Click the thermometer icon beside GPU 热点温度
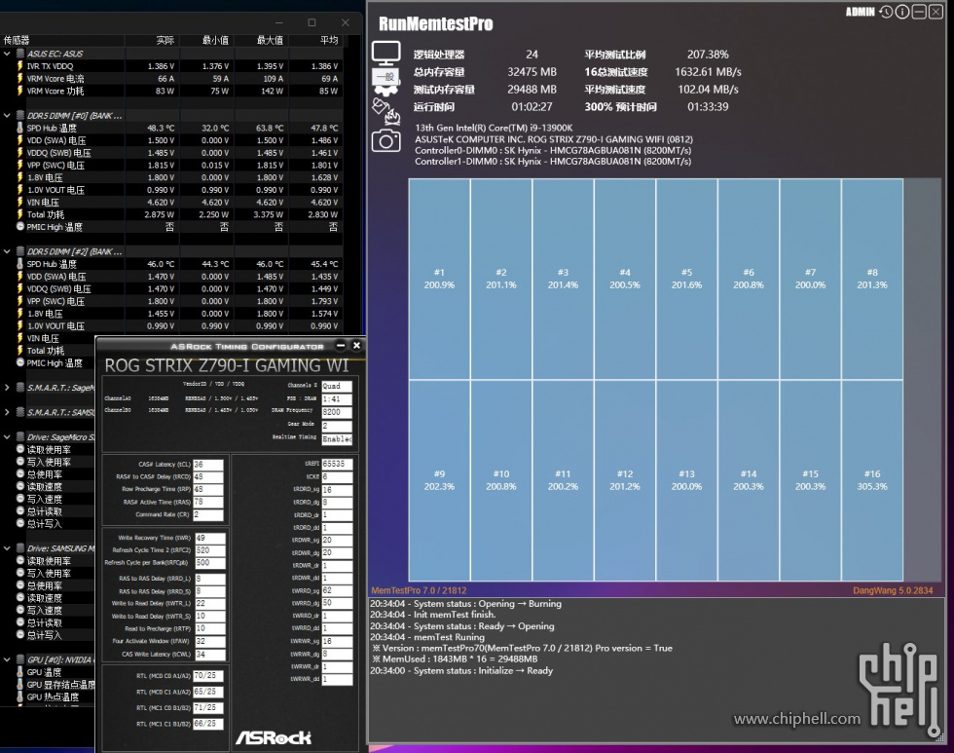Image resolution: width=954 pixels, height=753 pixels. (20, 697)
